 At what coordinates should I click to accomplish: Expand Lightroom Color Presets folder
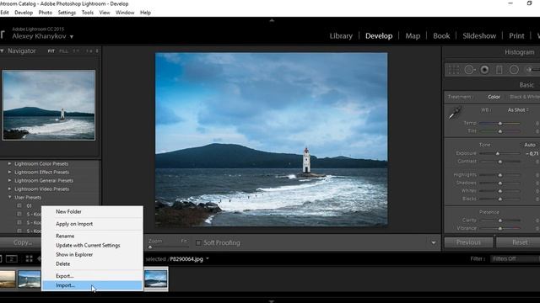[x=9, y=164]
